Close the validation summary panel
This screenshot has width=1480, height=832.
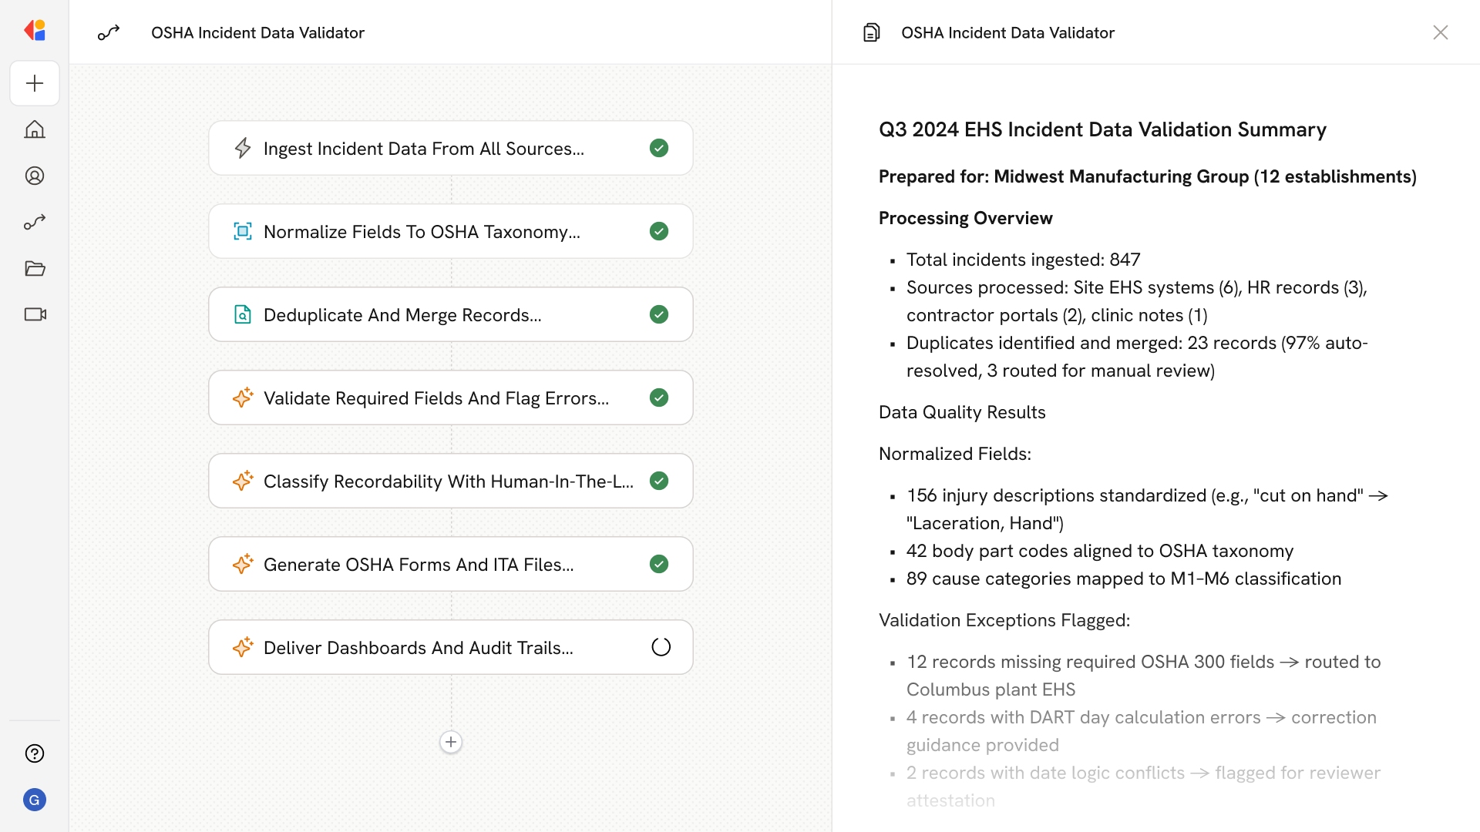pos(1440,32)
